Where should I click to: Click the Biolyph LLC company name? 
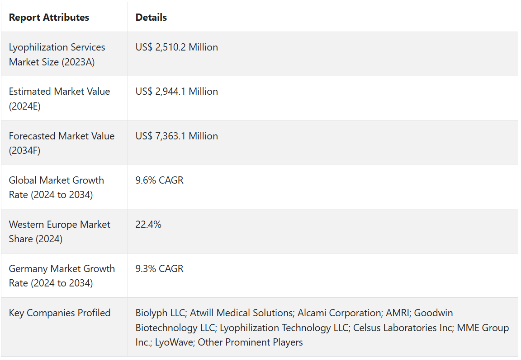pyautogui.click(x=161, y=313)
